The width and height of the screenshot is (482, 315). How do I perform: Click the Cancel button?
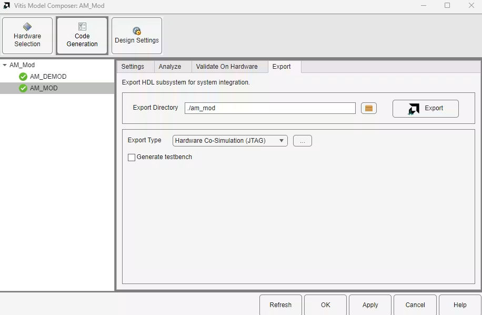[415, 305]
